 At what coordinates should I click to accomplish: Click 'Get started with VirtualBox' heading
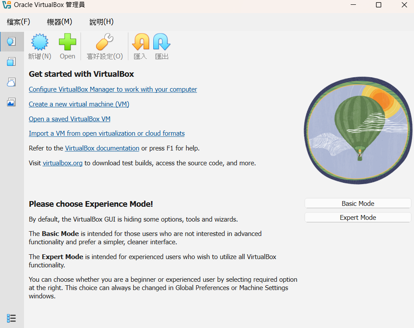click(x=81, y=74)
